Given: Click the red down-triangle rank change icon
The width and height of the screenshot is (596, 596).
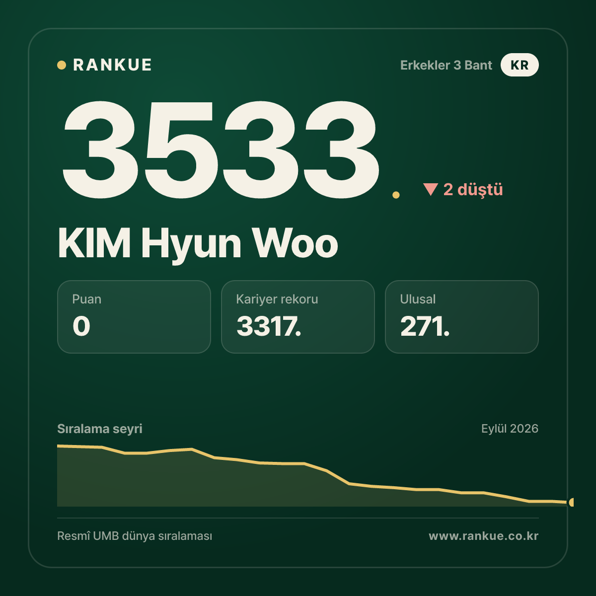Looking at the screenshot, I should coord(430,189).
